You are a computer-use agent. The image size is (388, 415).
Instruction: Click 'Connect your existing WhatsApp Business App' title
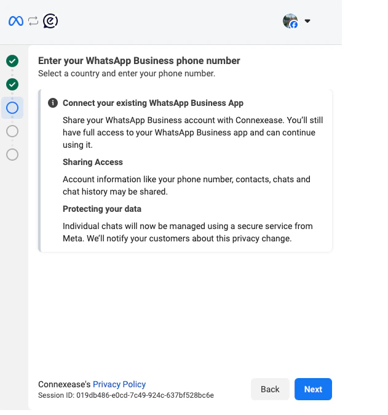153,103
